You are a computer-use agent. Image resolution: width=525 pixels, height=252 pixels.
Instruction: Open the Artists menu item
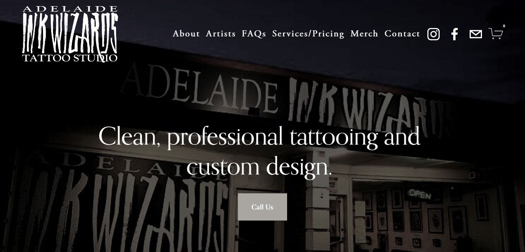pyautogui.click(x=221, y=34)
